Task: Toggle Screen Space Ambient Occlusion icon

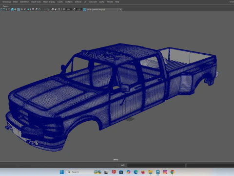Action: pyautogui.click(x=33, y=9)
